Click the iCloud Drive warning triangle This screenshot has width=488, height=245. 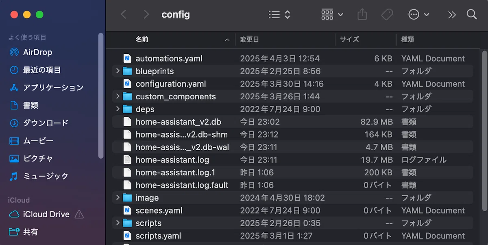(79, 214)
